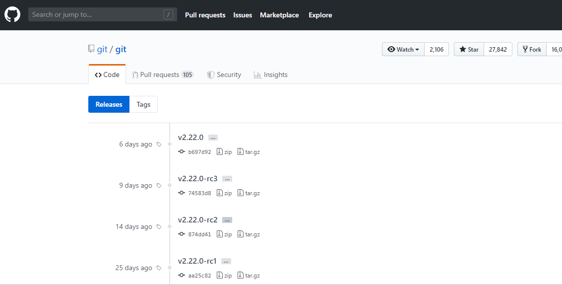Click tar.gz file icon for v2.22.0-rc2

point(241,234)
